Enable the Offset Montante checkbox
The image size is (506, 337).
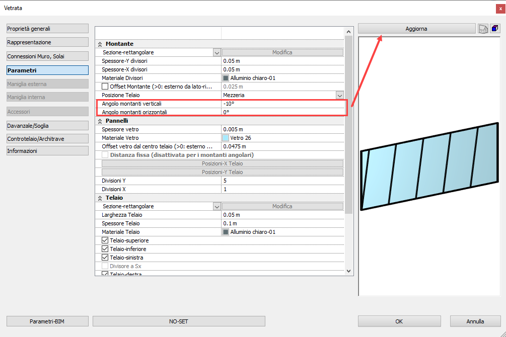[x=105, y=87]
